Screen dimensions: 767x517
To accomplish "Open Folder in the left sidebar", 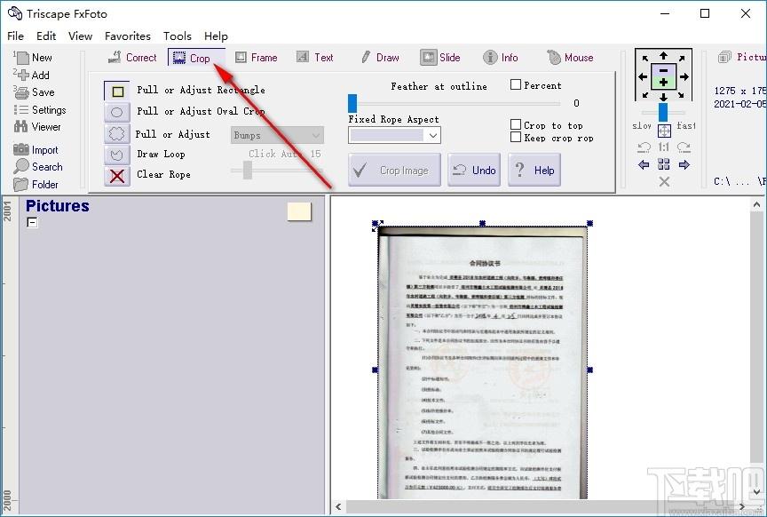I will click(x=36, y=185).
